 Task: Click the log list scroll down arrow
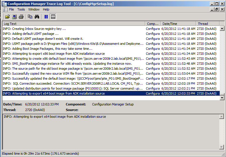tap(222, 98)
